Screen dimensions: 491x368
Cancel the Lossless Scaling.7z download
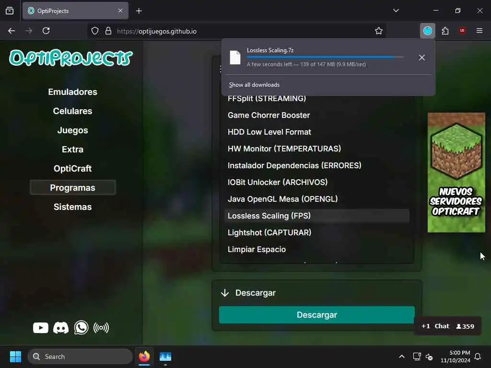[422, 57]
